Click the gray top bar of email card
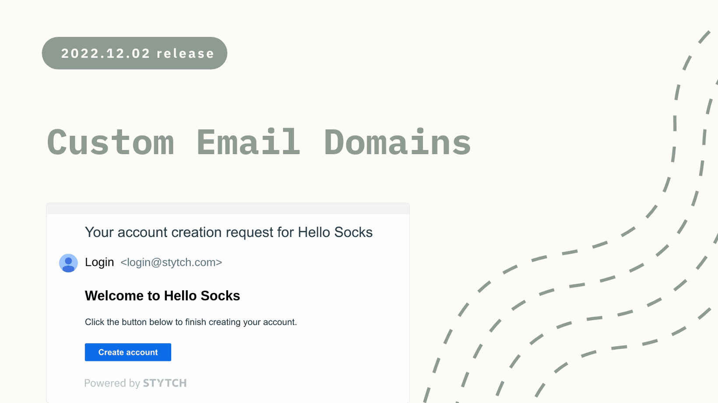Screen dimensions: 718x403 click(x=228, y=208)
